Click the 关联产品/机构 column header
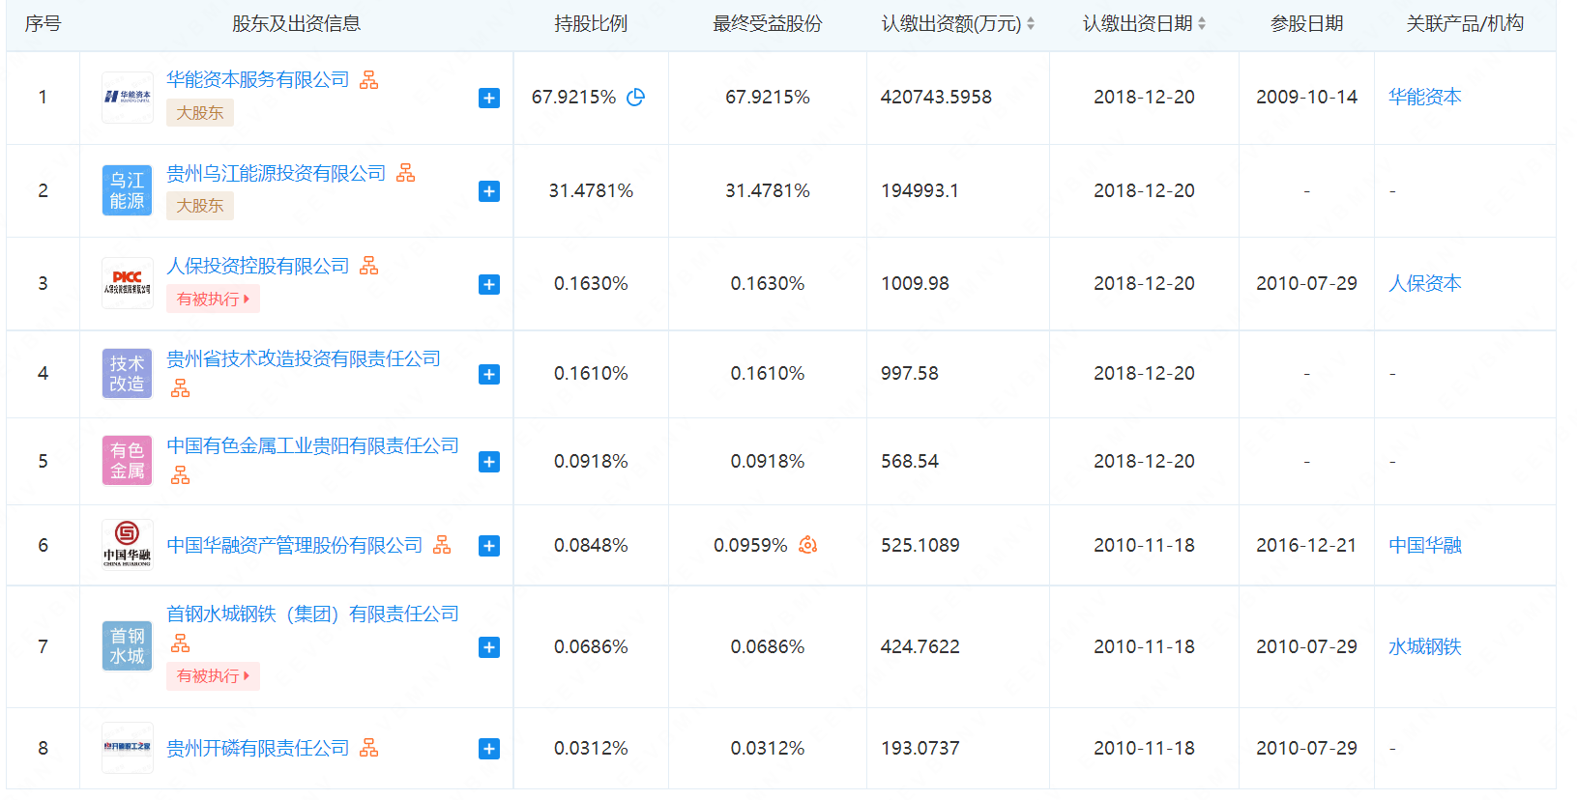This screenshot has width=1577, height=800. [x=1465, y=24]
